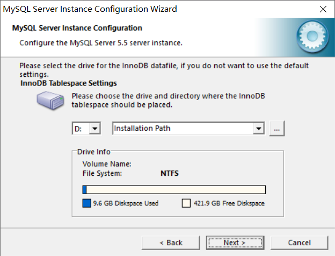335x256 pixels.
Task: Cancel the configuration wizard
Action: pyautogui.click(x=300, y=243)
